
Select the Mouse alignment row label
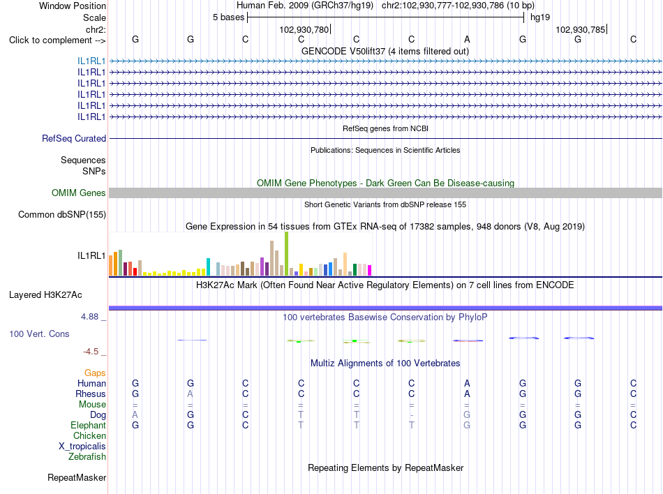click(92, 405)
